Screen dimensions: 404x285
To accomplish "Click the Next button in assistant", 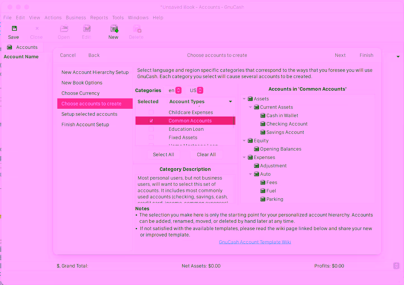I will click(340, 55).
